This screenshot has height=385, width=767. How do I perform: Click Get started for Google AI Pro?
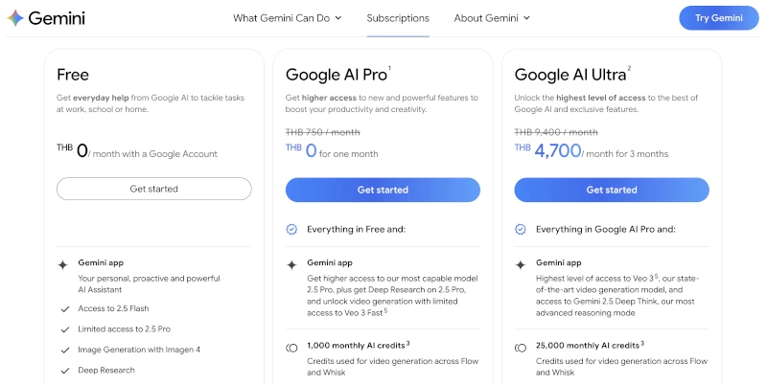[383, 190]
